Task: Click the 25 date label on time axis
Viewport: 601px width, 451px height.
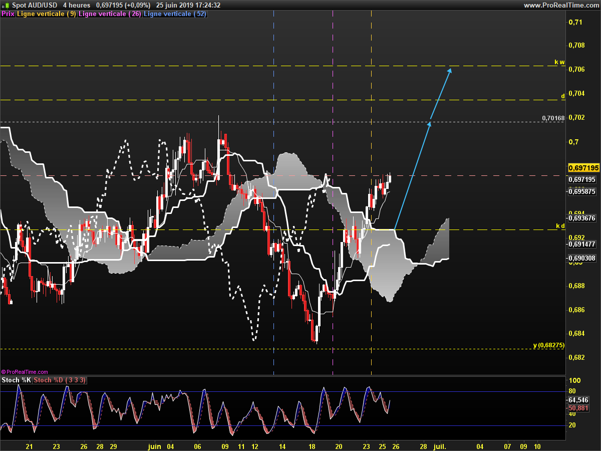Action: tap(382, 445)
